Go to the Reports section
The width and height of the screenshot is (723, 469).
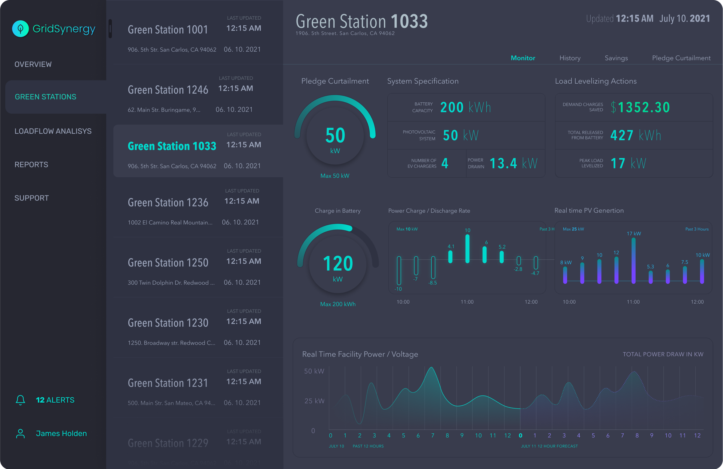click(x=31, y=165)
